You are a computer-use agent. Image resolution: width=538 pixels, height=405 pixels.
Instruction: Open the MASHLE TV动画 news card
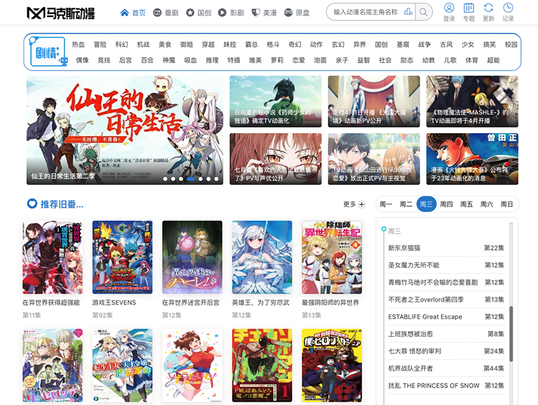(x=472, y=101)
